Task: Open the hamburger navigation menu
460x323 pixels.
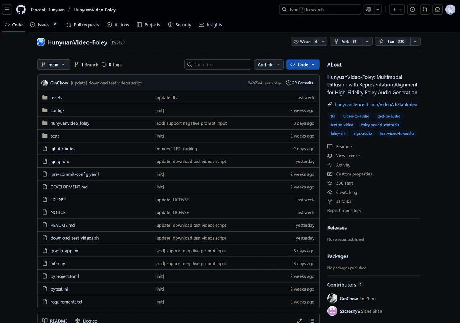Action: point(7,10)
